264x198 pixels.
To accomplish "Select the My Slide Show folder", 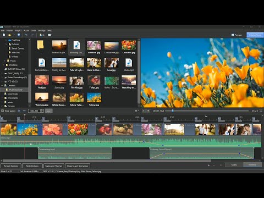I will pos(14,90).
